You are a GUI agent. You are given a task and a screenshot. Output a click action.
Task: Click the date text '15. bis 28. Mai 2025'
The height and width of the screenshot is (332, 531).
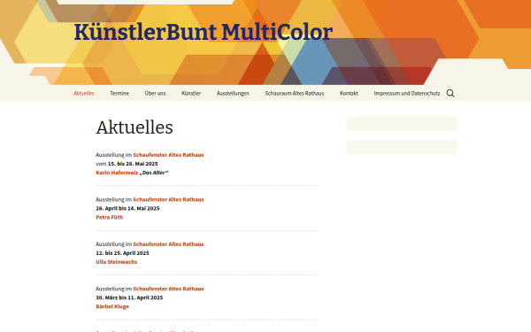(x=133, y=164)
